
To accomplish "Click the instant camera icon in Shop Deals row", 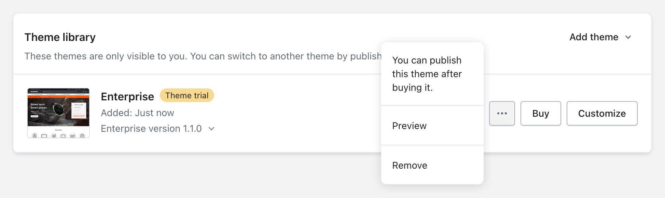I will (x=82, y=136).
